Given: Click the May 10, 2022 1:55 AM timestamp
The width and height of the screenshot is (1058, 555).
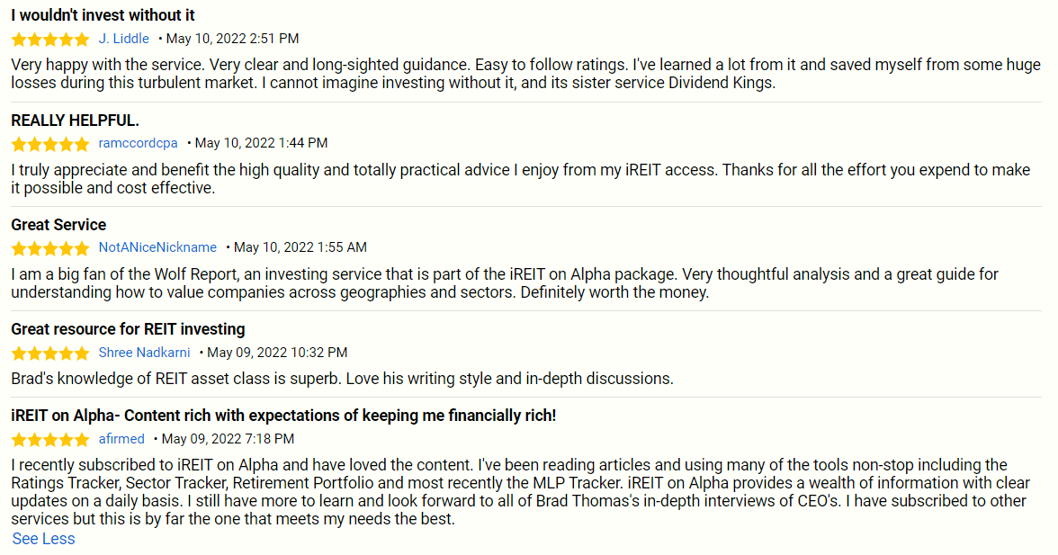Looking at the screenshot, I should [x=300, y=247].
